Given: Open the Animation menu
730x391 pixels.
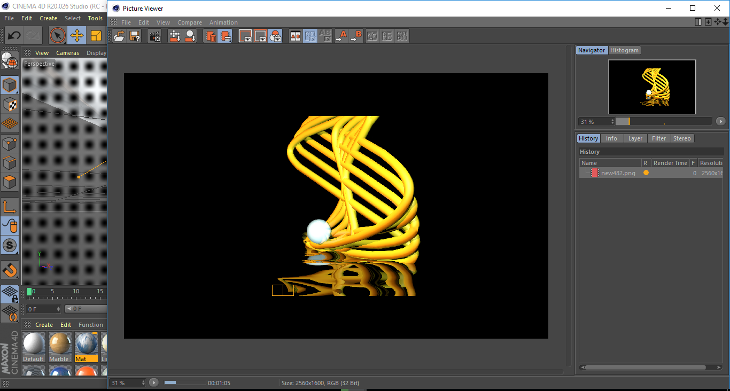Looking at the screenshot, I should [223, 22].
